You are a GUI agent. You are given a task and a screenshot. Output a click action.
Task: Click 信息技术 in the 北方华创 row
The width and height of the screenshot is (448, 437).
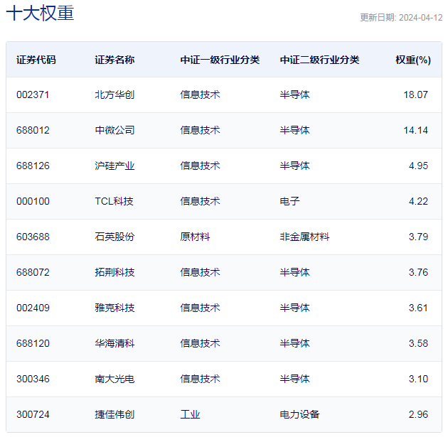pyautogui.click(x=200, y=95)
